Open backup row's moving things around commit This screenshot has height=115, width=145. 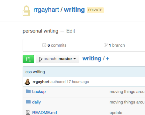[127, 92]
